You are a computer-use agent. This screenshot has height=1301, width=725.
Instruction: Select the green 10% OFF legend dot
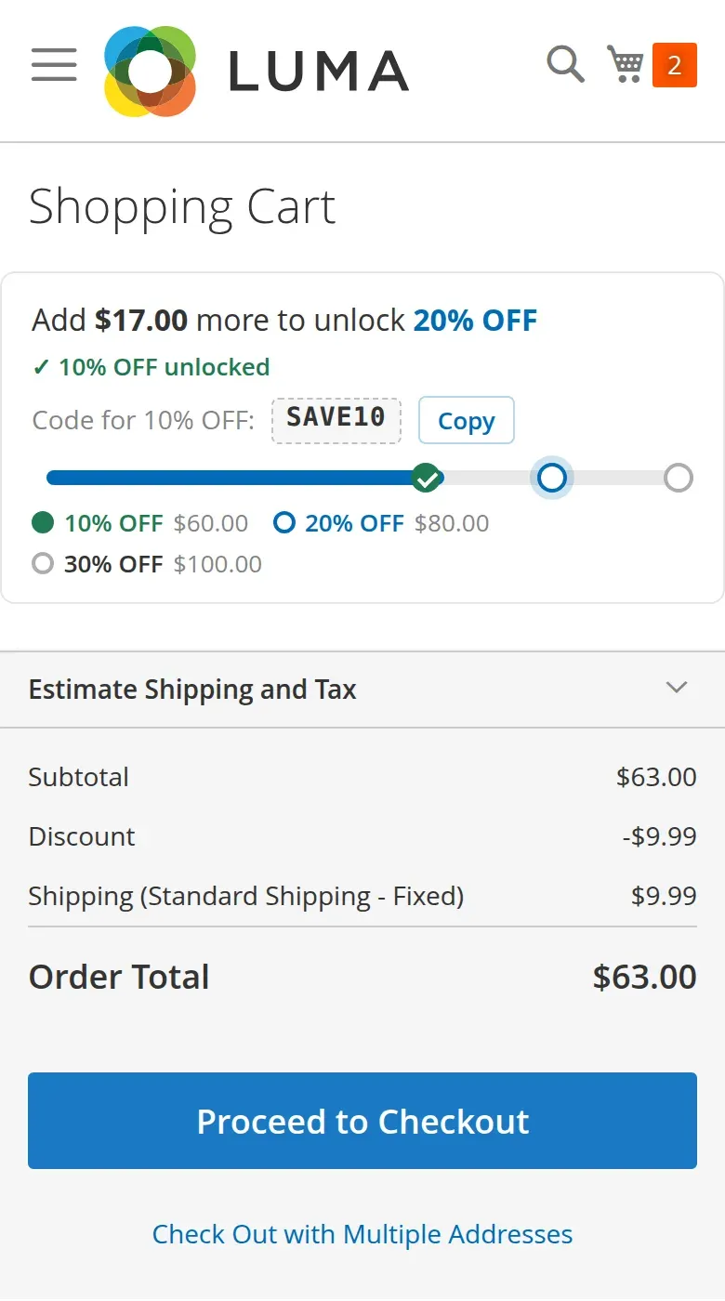coord(43,522)
